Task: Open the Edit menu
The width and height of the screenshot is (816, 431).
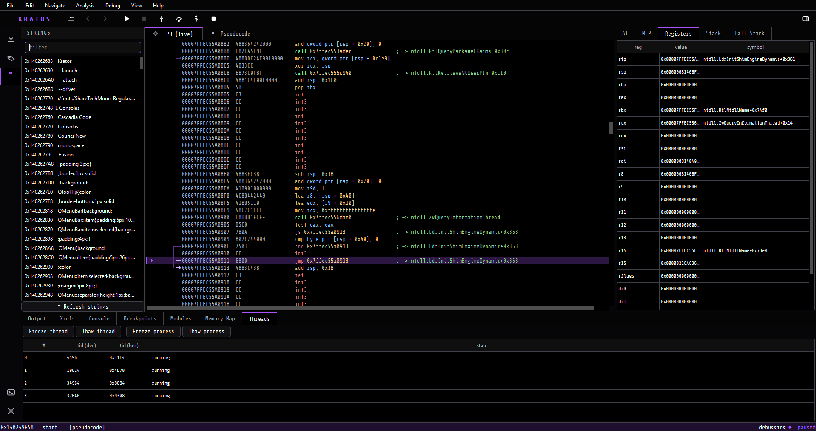Action: pos(30,6)
